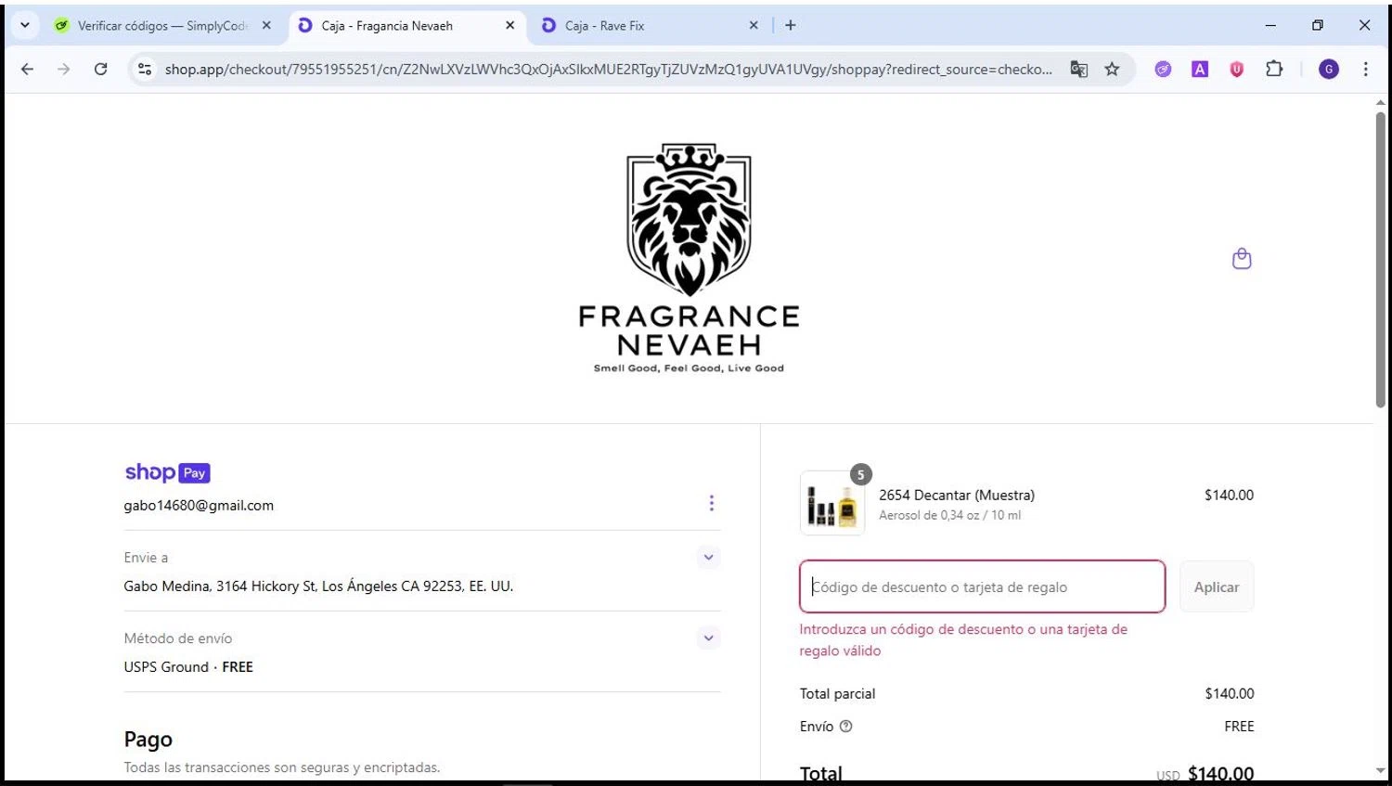Open Shop Pay account options menu
This screenshot has width=1392, height=786.
click(712, 503)
